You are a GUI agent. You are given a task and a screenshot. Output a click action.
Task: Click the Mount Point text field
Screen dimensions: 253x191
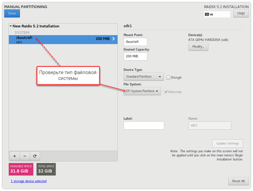[x=135, y=42]
